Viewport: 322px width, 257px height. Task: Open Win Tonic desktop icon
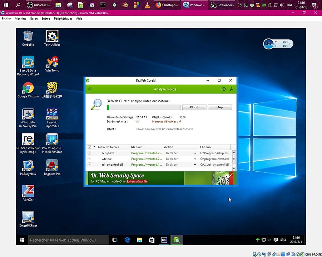[52, 64]
